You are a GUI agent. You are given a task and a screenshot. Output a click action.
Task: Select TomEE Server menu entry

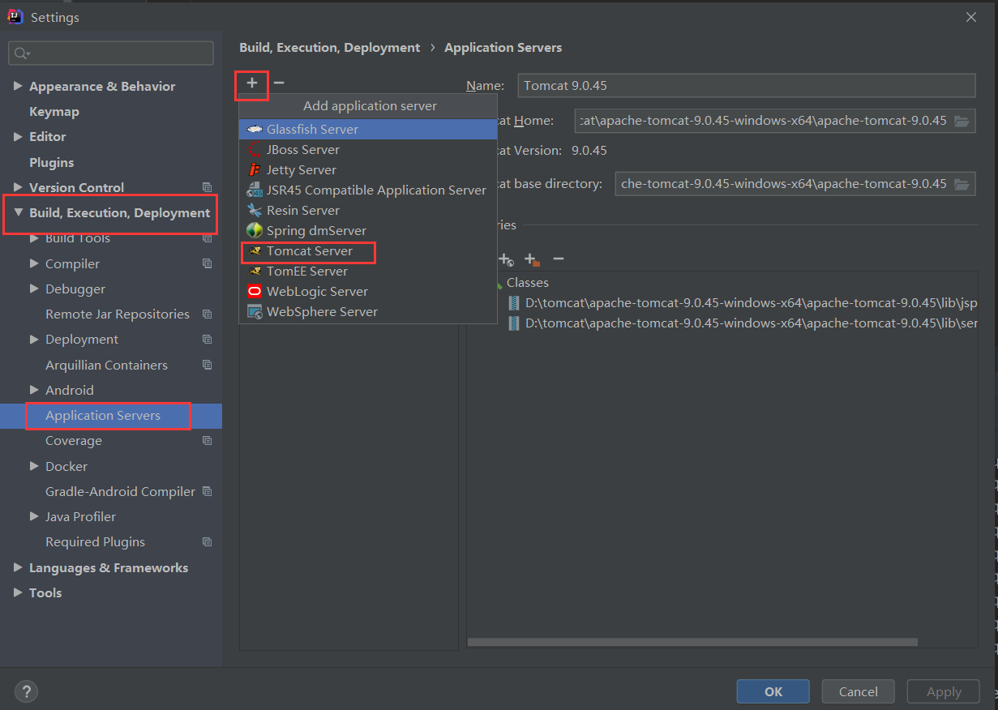(368, 272)
